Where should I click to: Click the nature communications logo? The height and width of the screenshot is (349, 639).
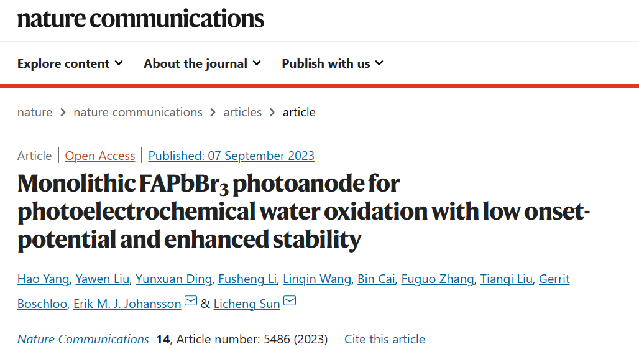pyautogui.click(x=140, y=19)
